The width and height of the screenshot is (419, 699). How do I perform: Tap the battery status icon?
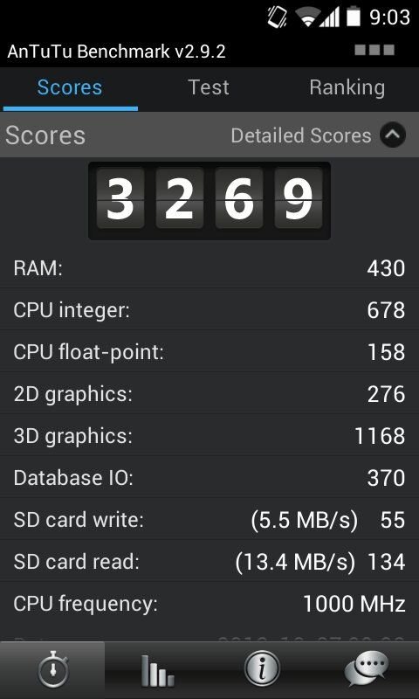click(354, 17)
